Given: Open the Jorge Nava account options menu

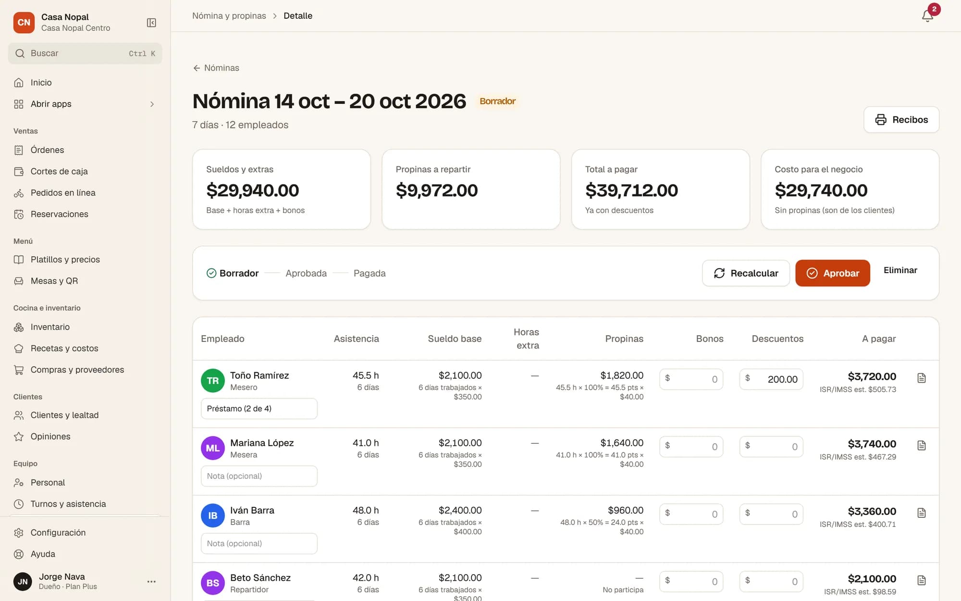Looking at the screenshot, I should tap(151, 581).
